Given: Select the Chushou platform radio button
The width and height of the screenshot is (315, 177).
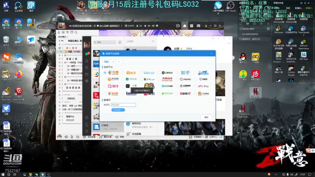Looking at the screenshot, I should click(x=105, y=86).
